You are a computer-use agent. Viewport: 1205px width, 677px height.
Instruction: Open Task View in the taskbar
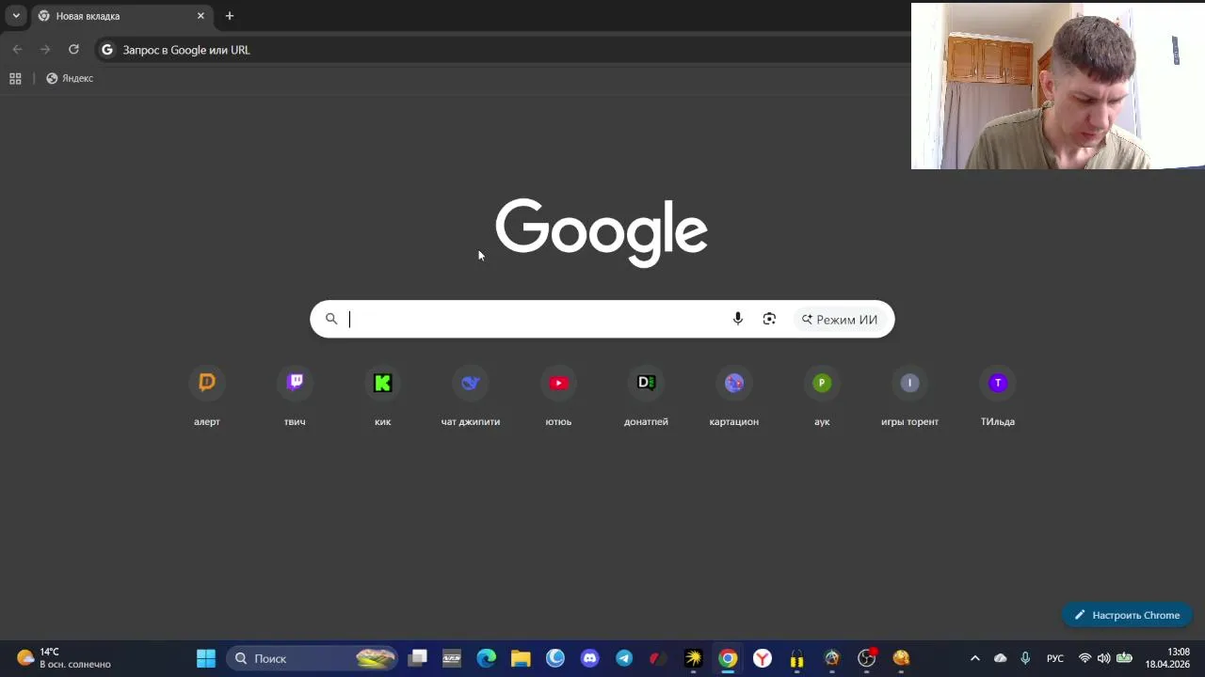(x=418, y=658)
